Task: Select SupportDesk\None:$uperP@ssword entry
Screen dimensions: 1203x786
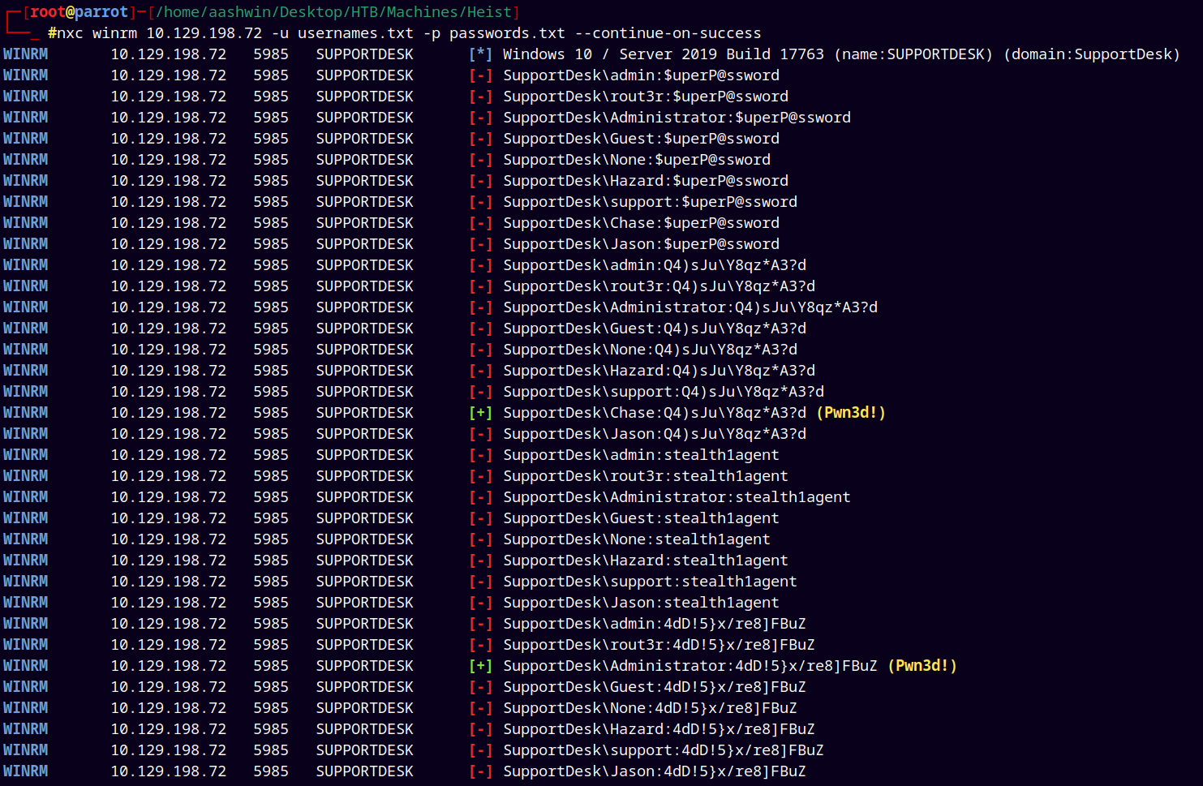Action: click(637, 160)
